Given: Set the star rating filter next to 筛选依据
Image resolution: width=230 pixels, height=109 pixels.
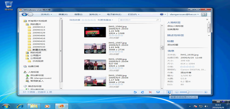Looking at the screenshot, I should (88, 20).
